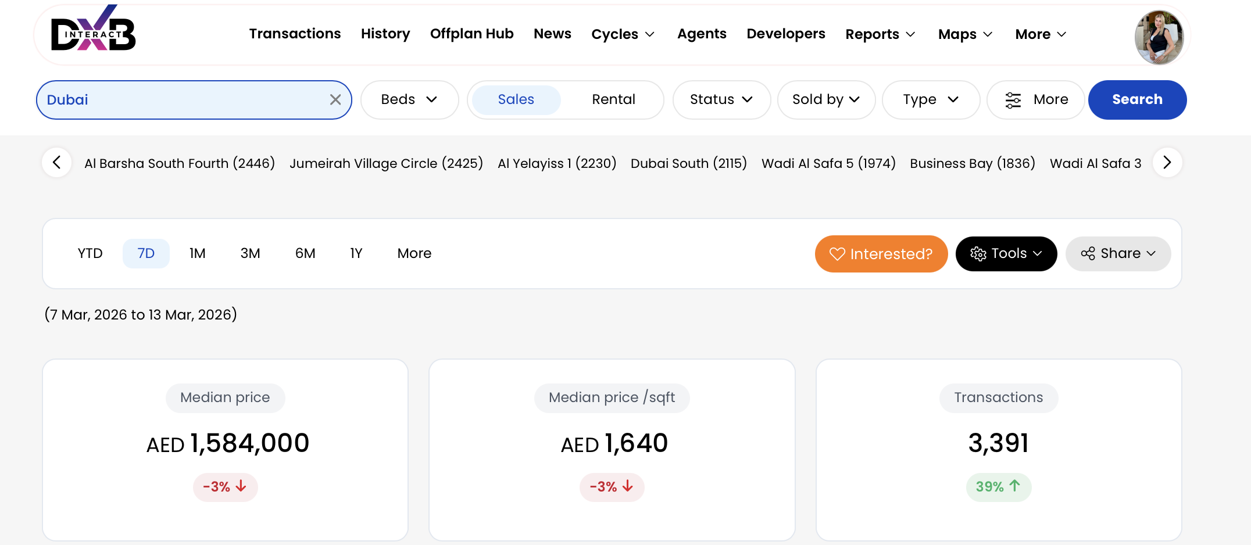Image resolution: width=1251 pixels, height=545 pixels.
Task: Select Jumeirah Village Circle (2425)
Action: point(386,163)
